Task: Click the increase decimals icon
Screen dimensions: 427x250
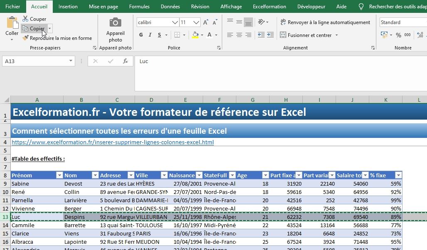Action: pos(420,35)
